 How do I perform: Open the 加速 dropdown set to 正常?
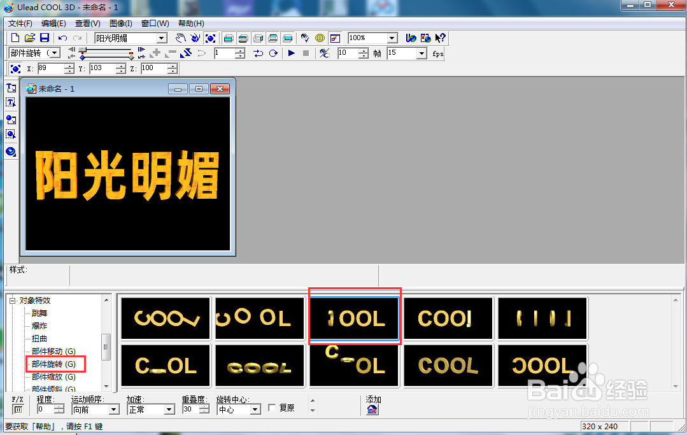pyautogui.click(x=169, y=410)
